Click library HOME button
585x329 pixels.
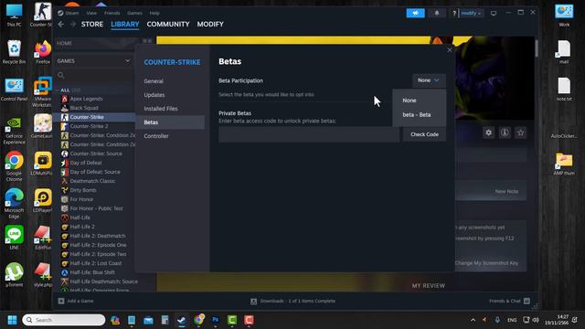(x=95, y=44)
